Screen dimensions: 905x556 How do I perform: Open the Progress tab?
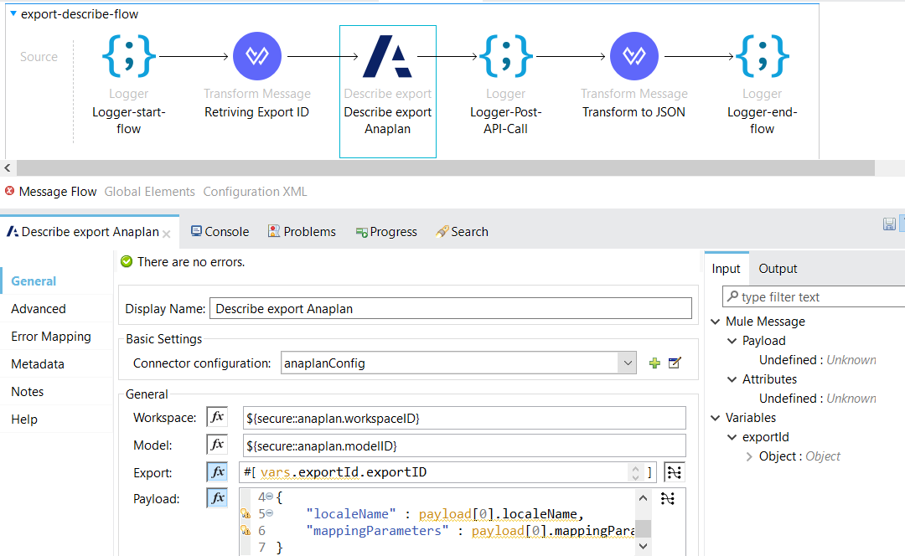coord(386,232)
